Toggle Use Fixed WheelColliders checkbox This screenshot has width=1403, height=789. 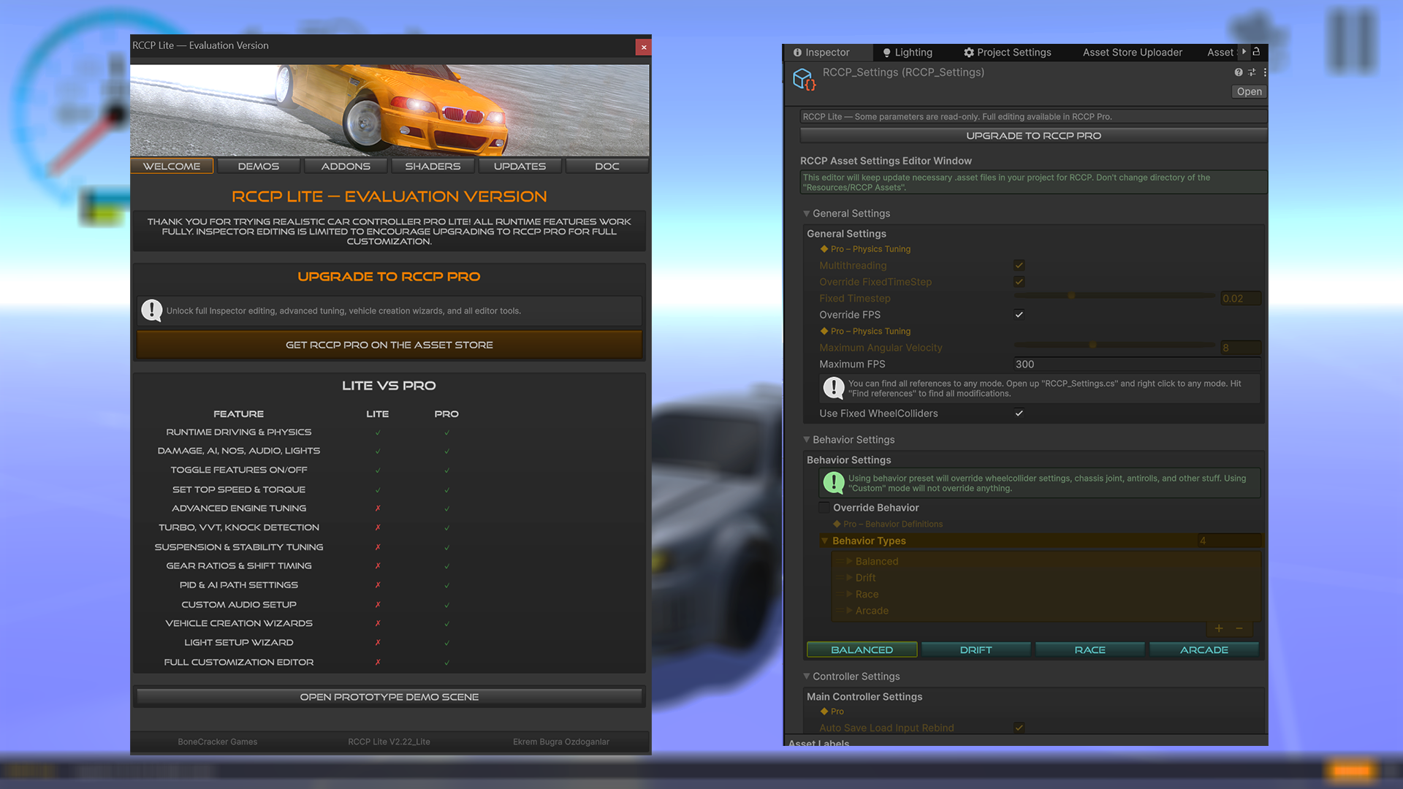(x=1019, y=413)
